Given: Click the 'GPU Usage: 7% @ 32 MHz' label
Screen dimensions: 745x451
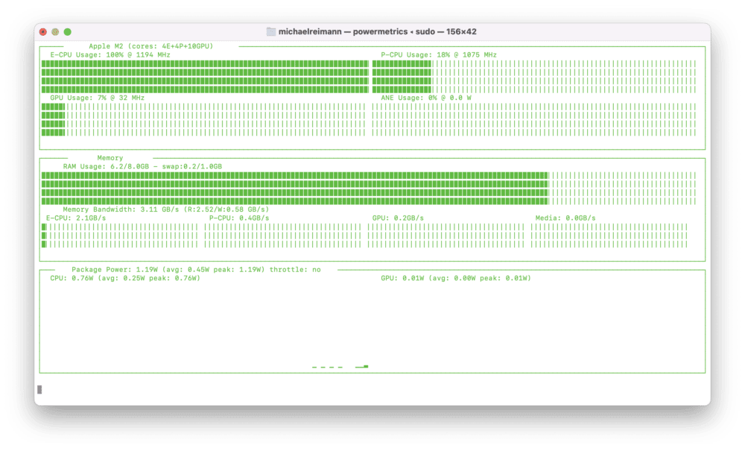Looking at the screenshot, I should coord(98,98).
